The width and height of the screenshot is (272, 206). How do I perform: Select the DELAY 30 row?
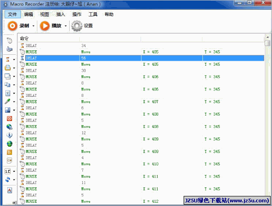[141, 70]
